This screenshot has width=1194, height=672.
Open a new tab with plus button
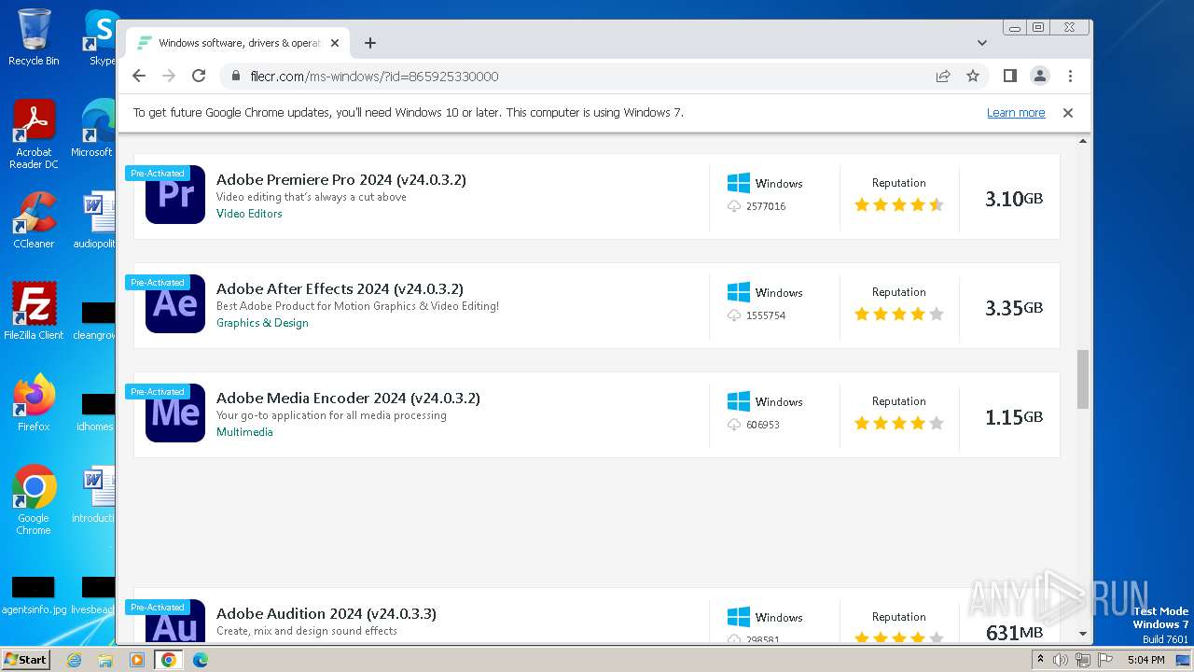pos(370,43)
